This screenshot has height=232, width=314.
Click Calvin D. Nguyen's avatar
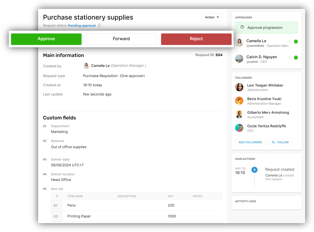239,59
